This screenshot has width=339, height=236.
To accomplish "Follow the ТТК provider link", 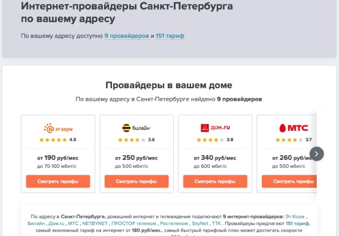I will coord(216,223).
